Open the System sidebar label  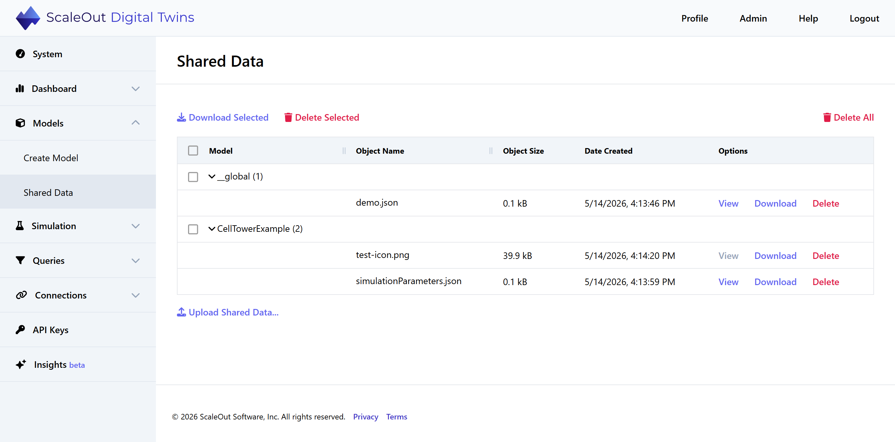tap(47, 54)
